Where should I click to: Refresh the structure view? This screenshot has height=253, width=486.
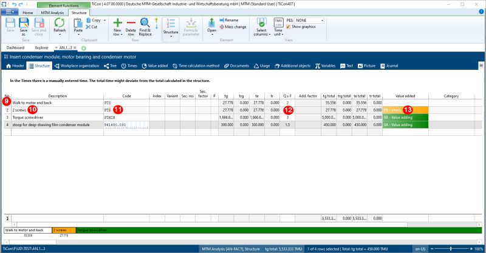(x=60, y=25)
